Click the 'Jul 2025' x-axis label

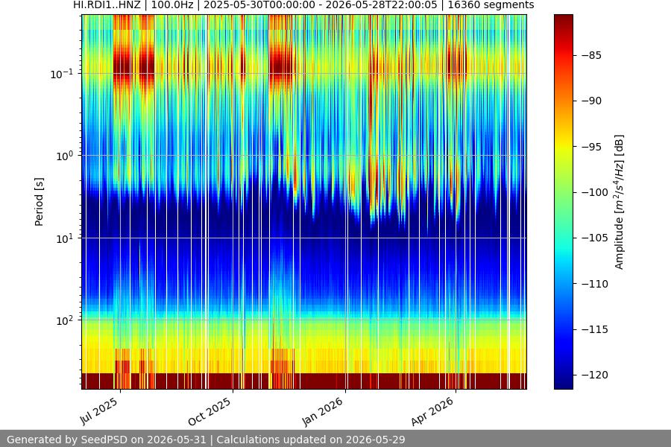point(99,410)
